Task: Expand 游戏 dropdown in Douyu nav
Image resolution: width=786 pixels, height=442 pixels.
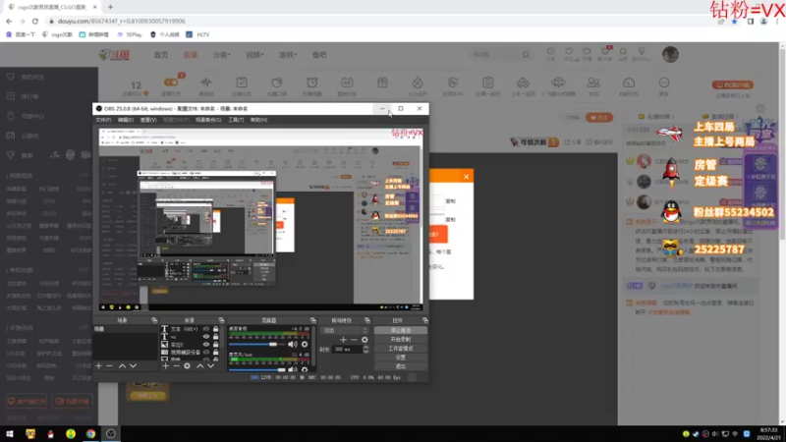Action: pyautogui.click(x=288, y=55)
